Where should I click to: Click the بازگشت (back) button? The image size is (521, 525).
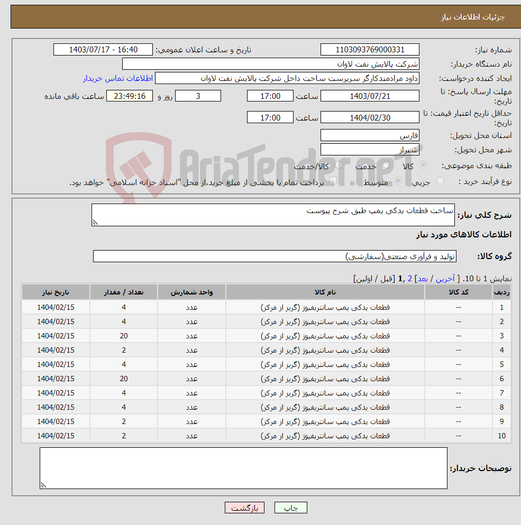pos(244,508)
